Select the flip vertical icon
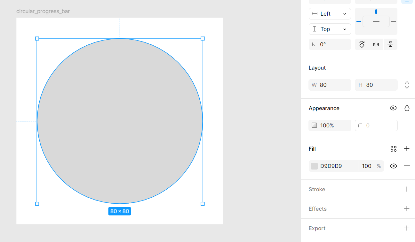 tap(390, 44)
